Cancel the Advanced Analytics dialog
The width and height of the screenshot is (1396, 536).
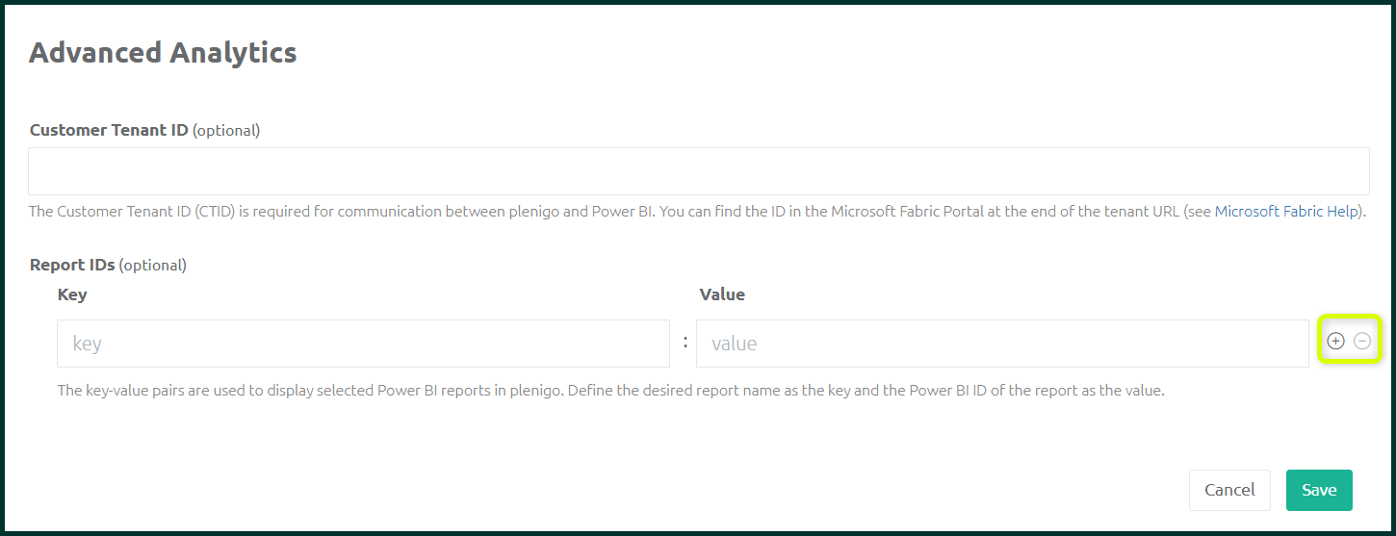point(1229,490)
